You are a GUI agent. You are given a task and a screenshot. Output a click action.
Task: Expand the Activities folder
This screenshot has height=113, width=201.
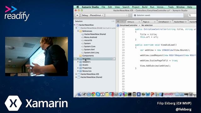click(78, 59)
